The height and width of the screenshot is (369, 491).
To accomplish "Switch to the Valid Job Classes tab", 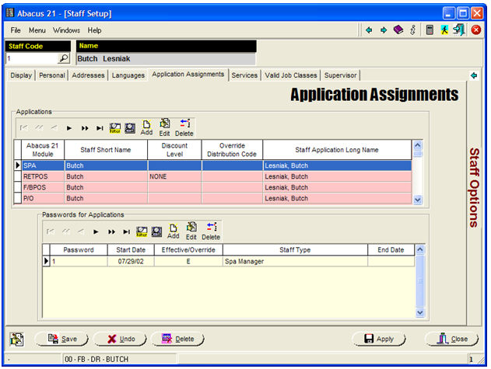I will tap(290, 75).
